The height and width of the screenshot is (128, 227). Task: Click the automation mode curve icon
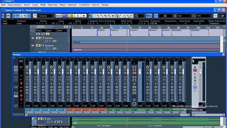tap(35, 16)
